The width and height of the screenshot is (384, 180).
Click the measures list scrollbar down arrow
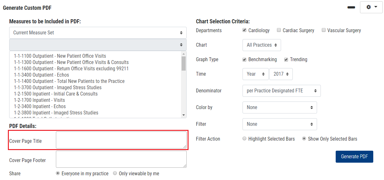point(183,115)
